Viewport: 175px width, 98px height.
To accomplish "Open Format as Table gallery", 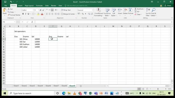I will point(107,12).
